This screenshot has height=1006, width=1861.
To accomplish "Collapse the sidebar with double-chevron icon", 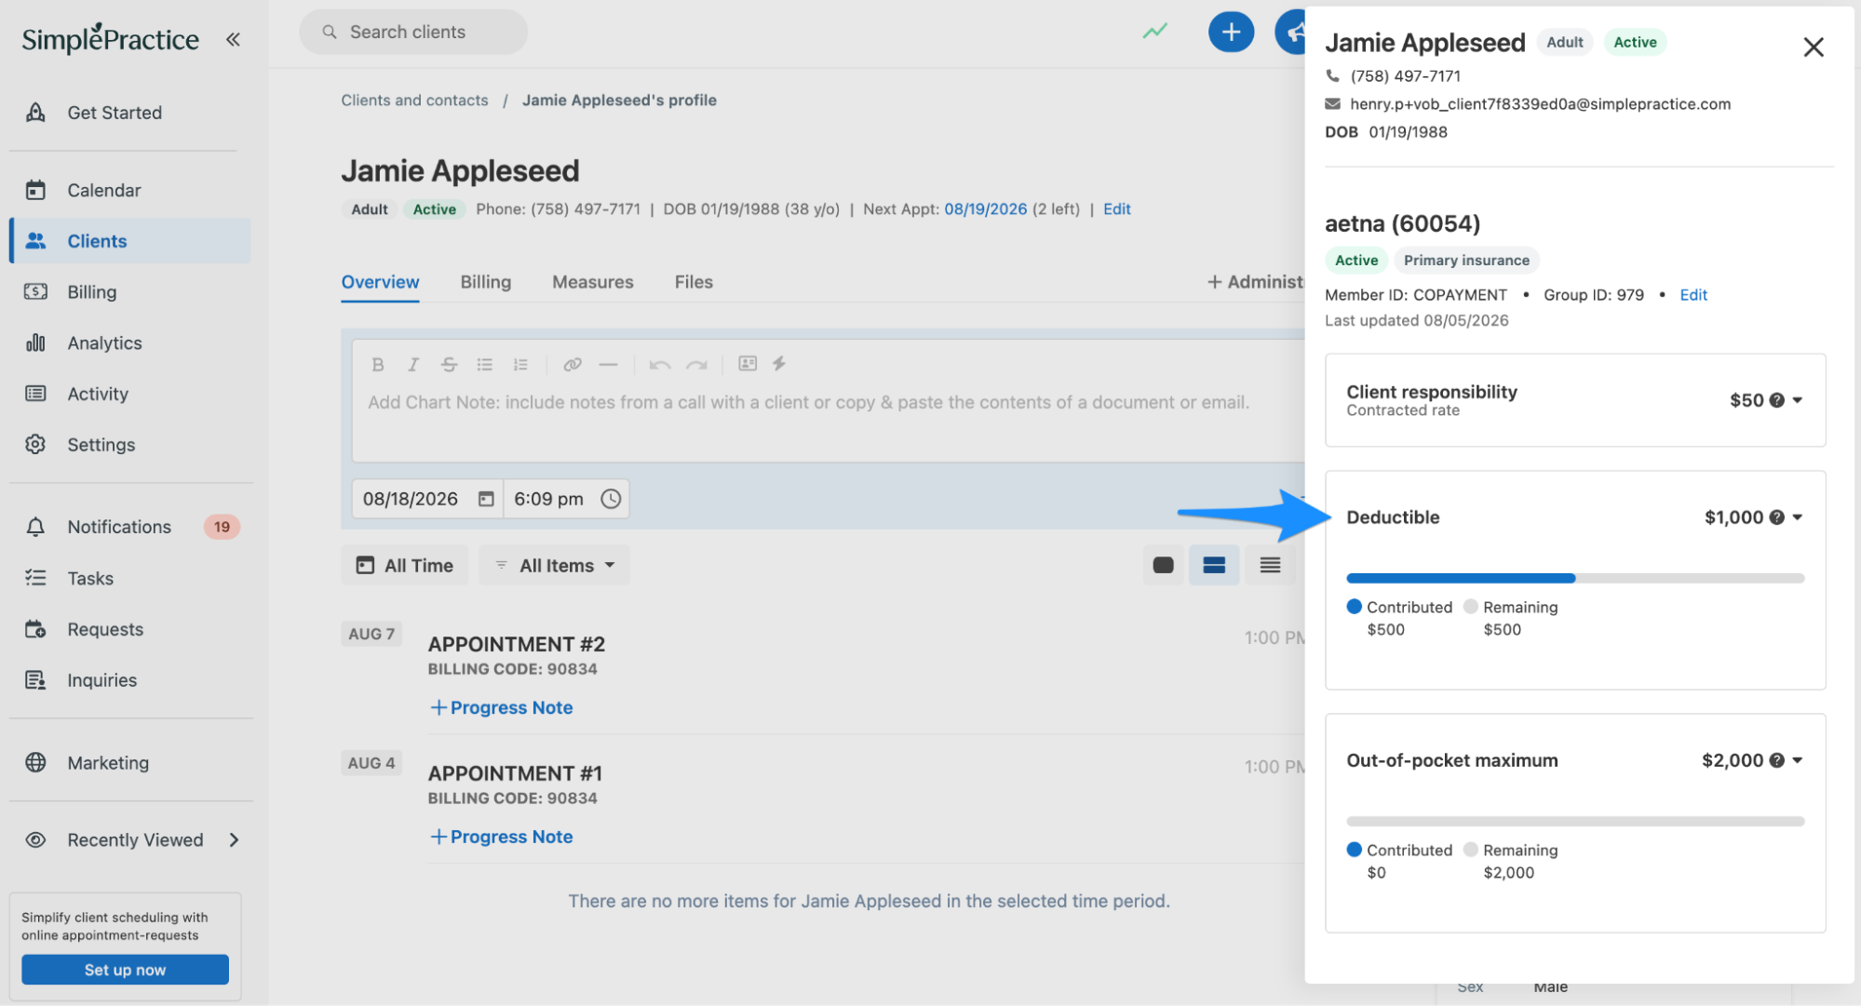I will point(233,39).
